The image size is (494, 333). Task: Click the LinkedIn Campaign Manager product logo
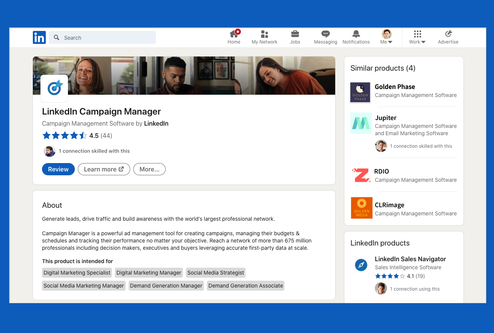coord(54,88)
